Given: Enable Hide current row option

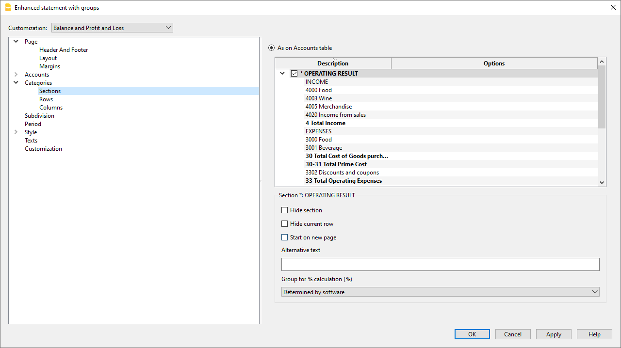Looking at the screenshot, I should tap(285, 223).
